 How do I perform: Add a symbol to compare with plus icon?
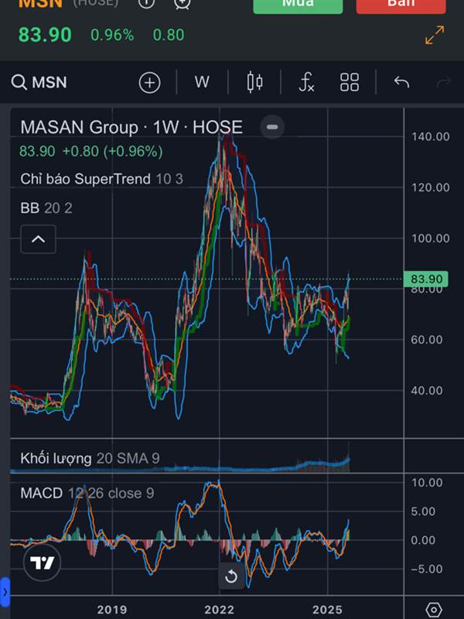150,83
